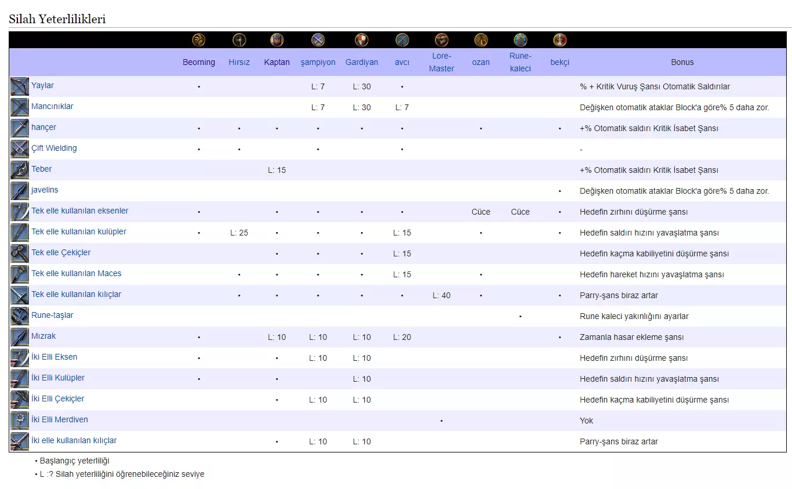Screen dimensions: 792x489
Task: Click the javelins weapon icon
Action: pos(20,191)
